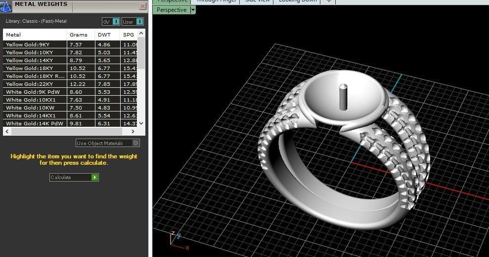Select the Yellow Gold:10KY row
489x257 pixels.
[x=70, y=52]
